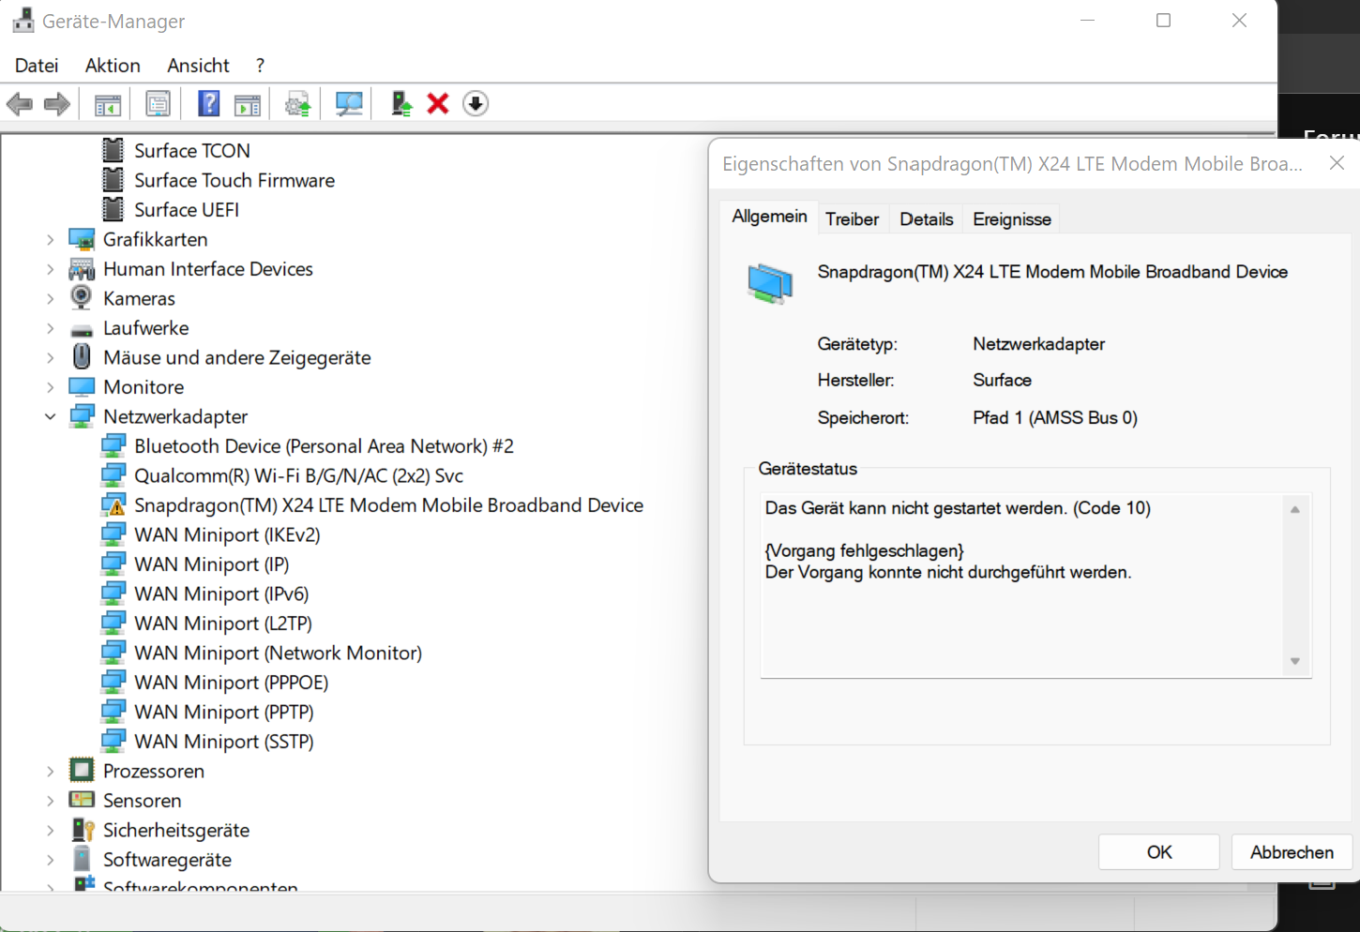This screenshot has width=1360, height=932.
Task: Click Gerätestatus scroll up arrow
Action: (x=1295, y=510)
